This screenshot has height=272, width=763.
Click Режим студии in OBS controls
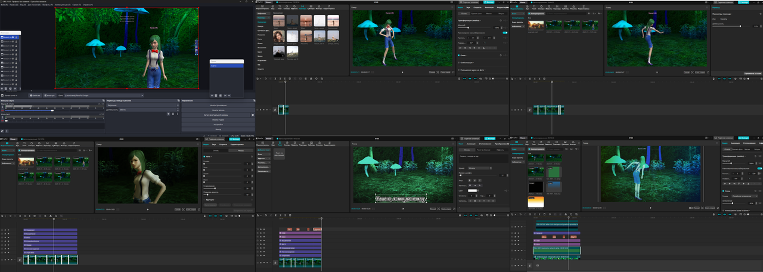coord(218,120)
